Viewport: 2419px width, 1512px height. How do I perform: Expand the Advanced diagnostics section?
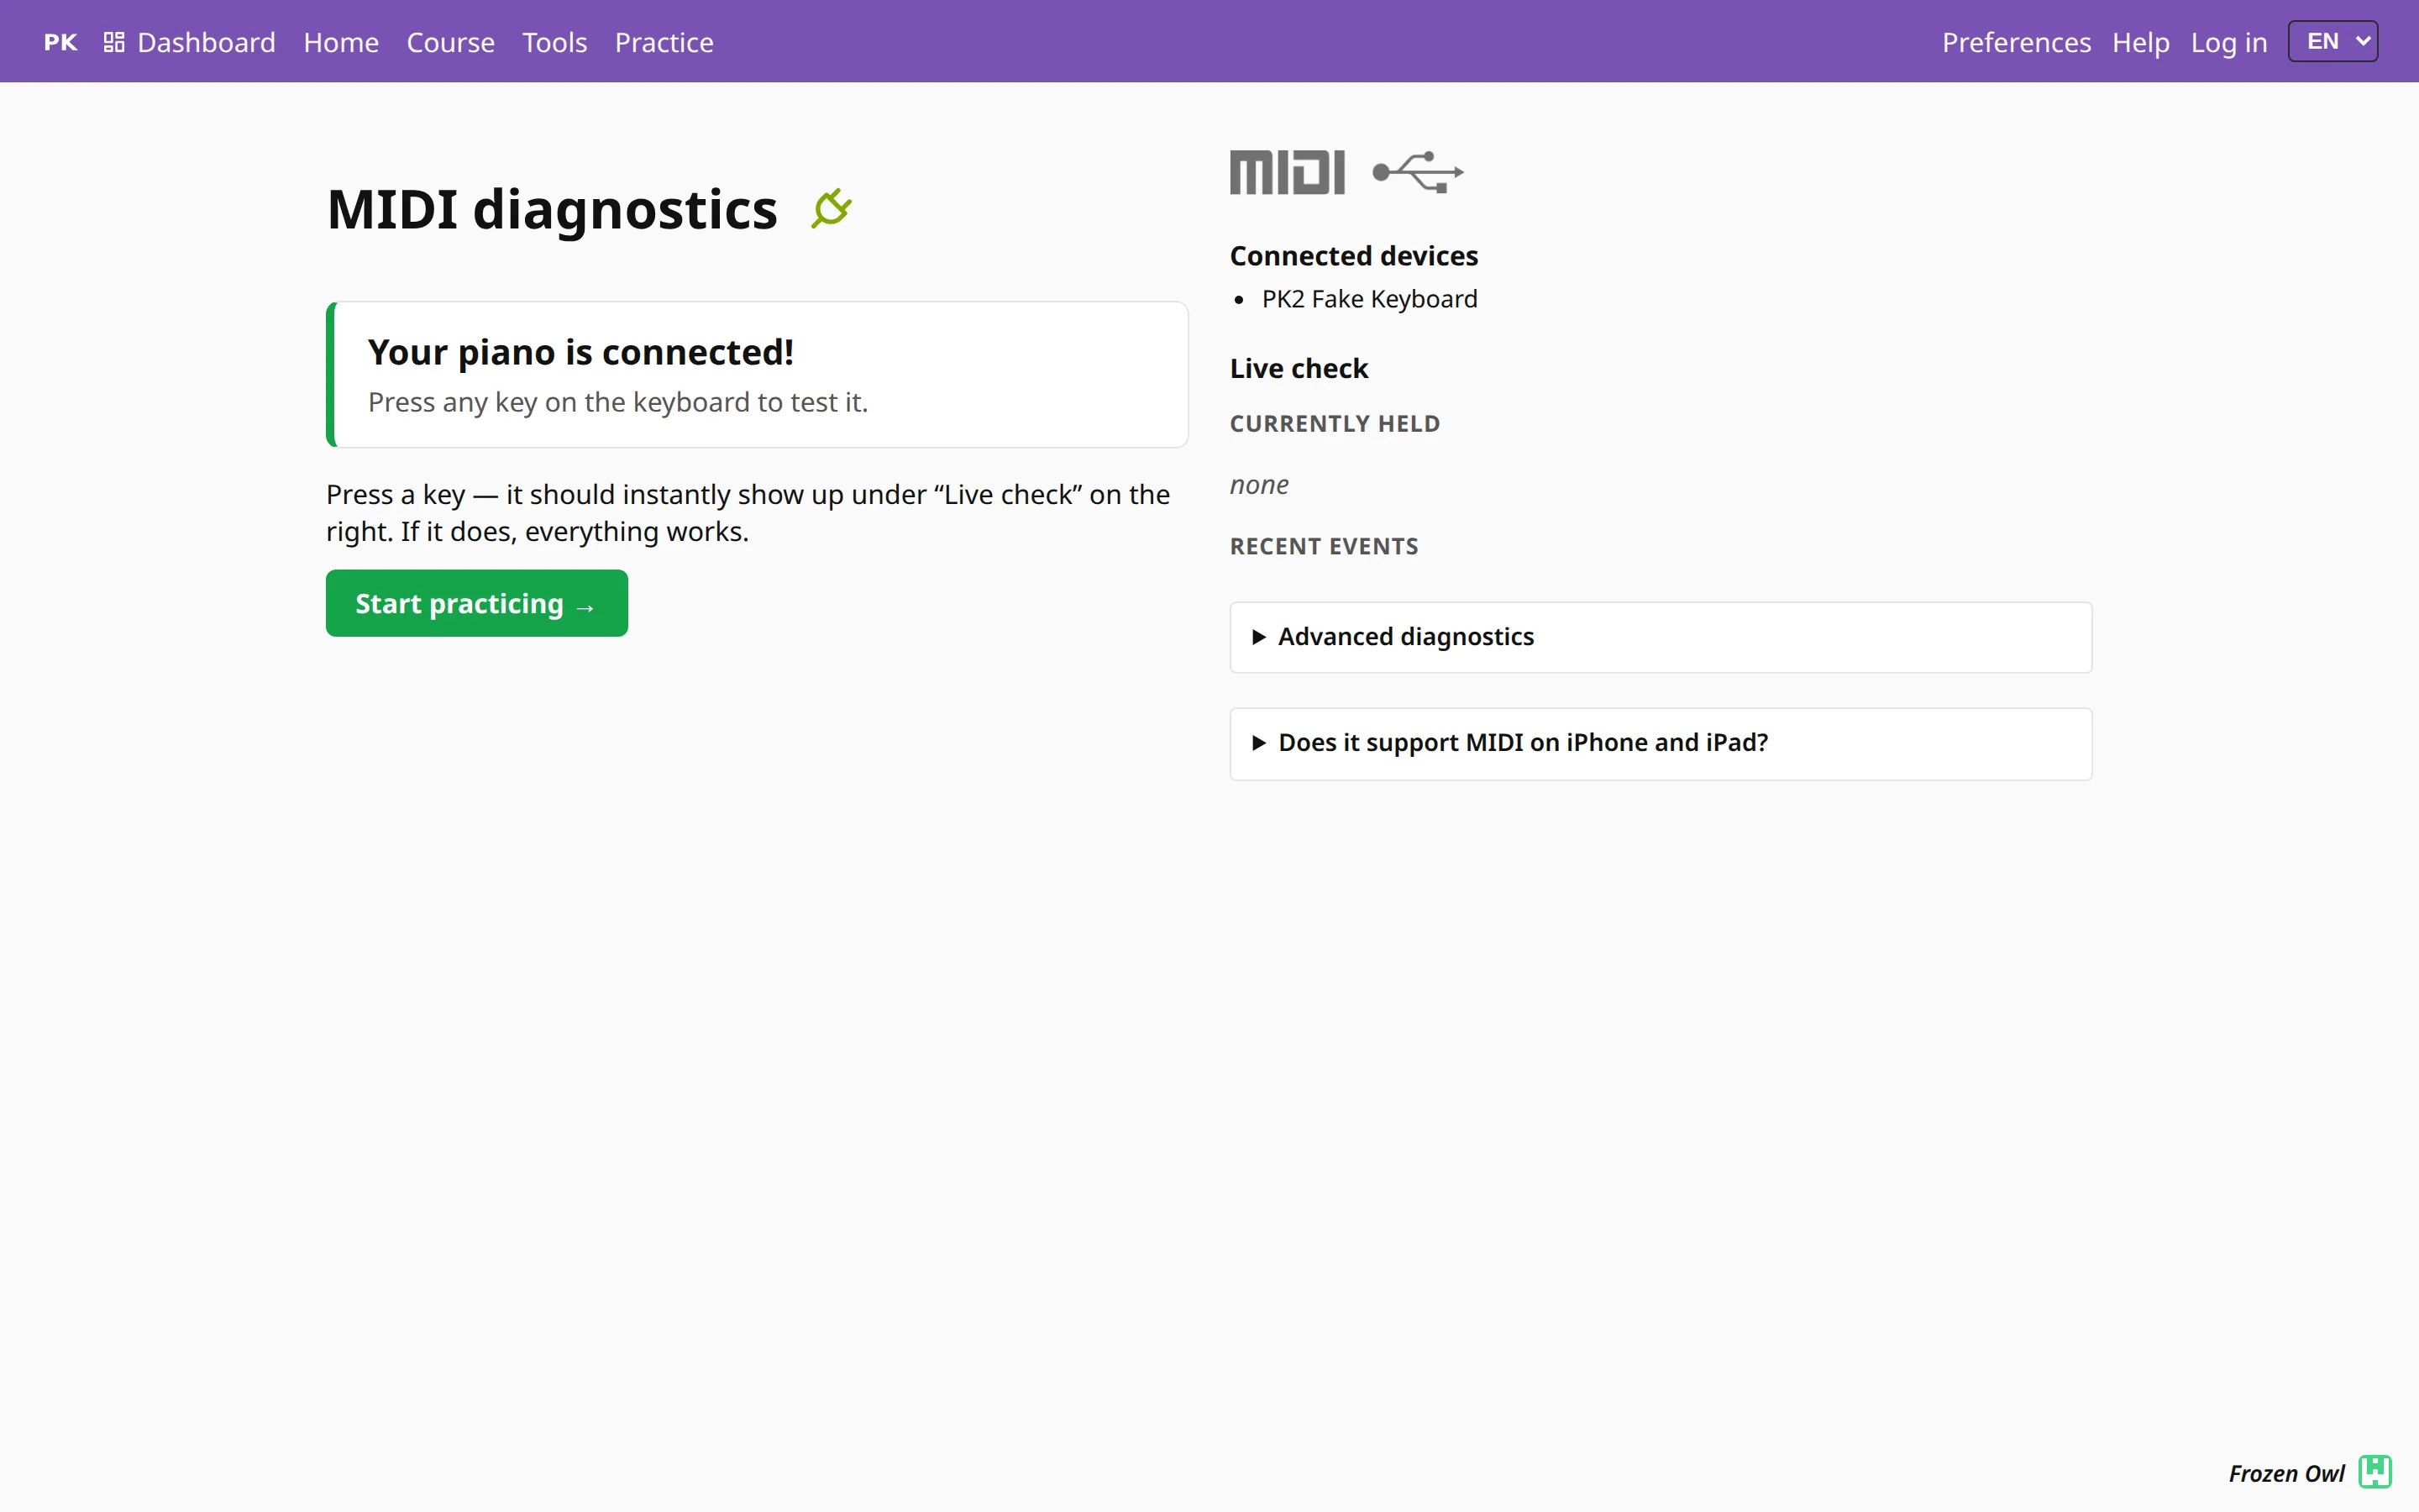(x=1661, y=637)
